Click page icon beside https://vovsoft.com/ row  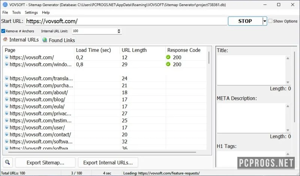[x=7, y=57]
